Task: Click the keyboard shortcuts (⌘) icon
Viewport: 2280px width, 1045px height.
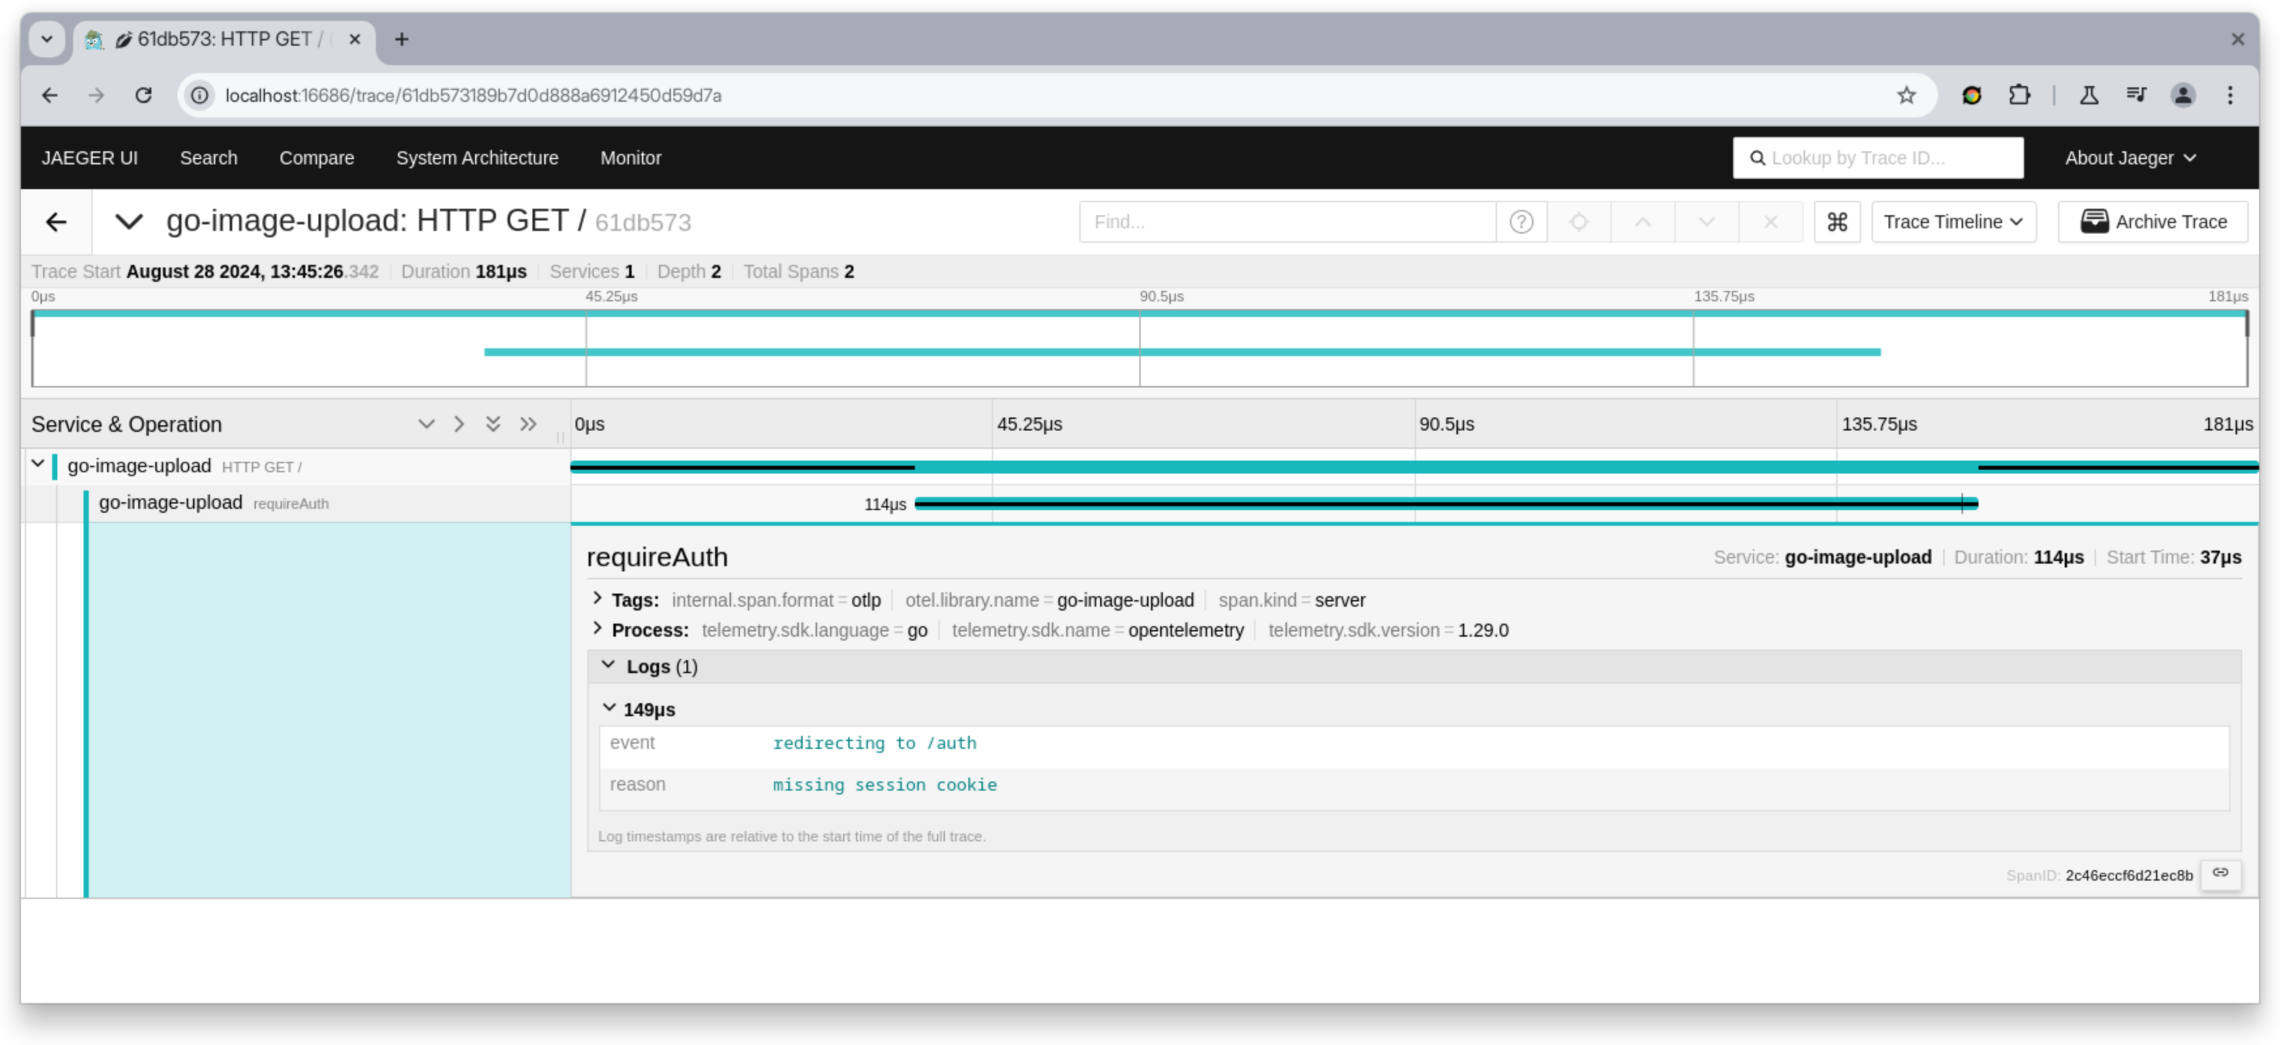Action: coord(1838,222)
